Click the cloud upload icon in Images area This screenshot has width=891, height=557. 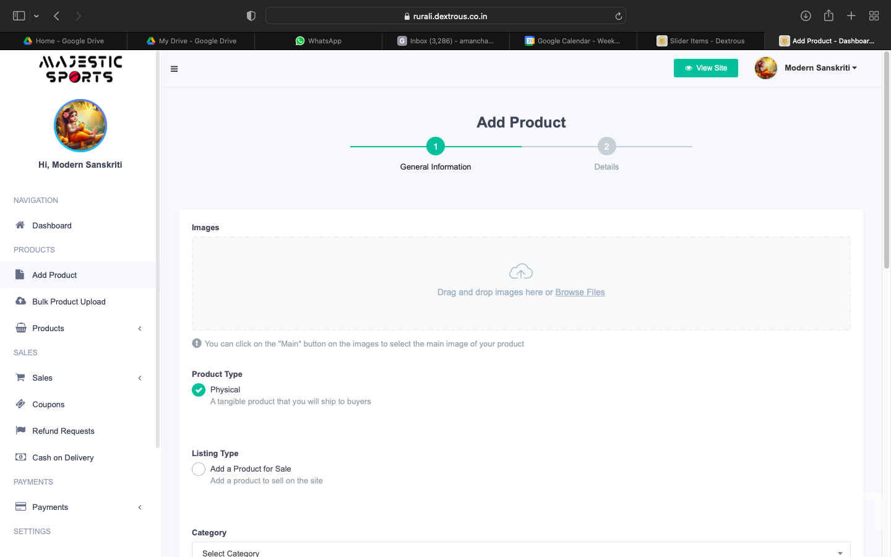click(x=520, y=272)
